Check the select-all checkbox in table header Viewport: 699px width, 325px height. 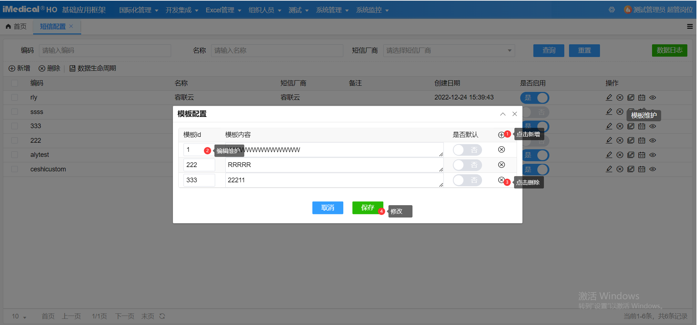15,83
